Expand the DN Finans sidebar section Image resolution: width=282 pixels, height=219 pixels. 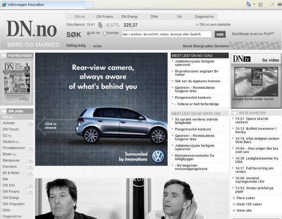(x=30, y=192)
